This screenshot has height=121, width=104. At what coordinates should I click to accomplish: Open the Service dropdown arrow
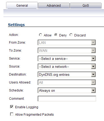(x=93, y=59)
